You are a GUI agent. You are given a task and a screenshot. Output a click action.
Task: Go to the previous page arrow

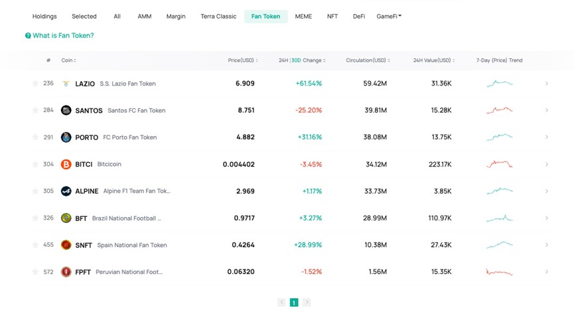pyautogui.click(x=281, y=302)
